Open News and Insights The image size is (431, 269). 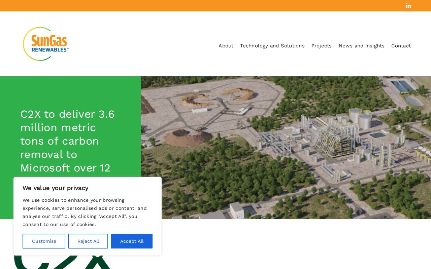361,46
